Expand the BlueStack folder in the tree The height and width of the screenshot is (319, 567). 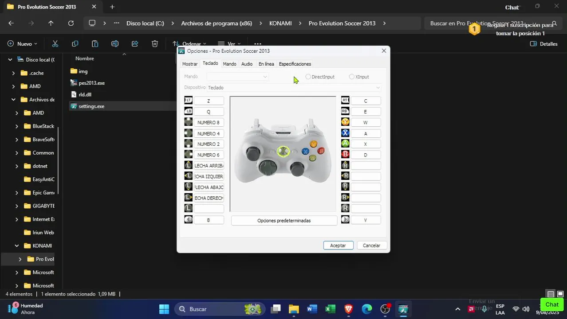point(17,126)
